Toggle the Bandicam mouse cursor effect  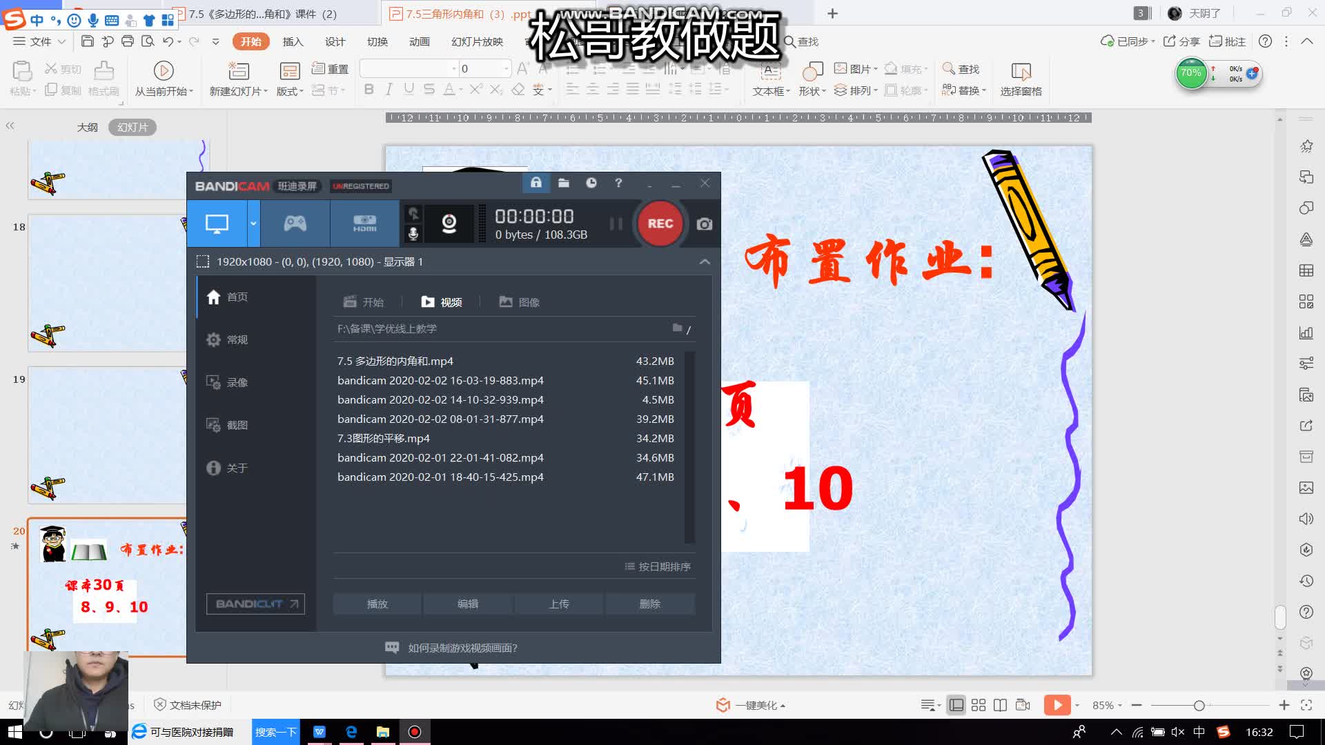(413, 213)
